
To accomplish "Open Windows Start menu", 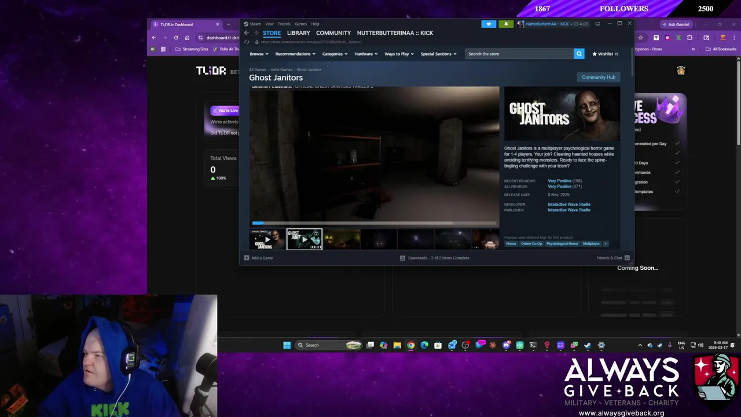I will pyautogui.click(x=287, y=345).
